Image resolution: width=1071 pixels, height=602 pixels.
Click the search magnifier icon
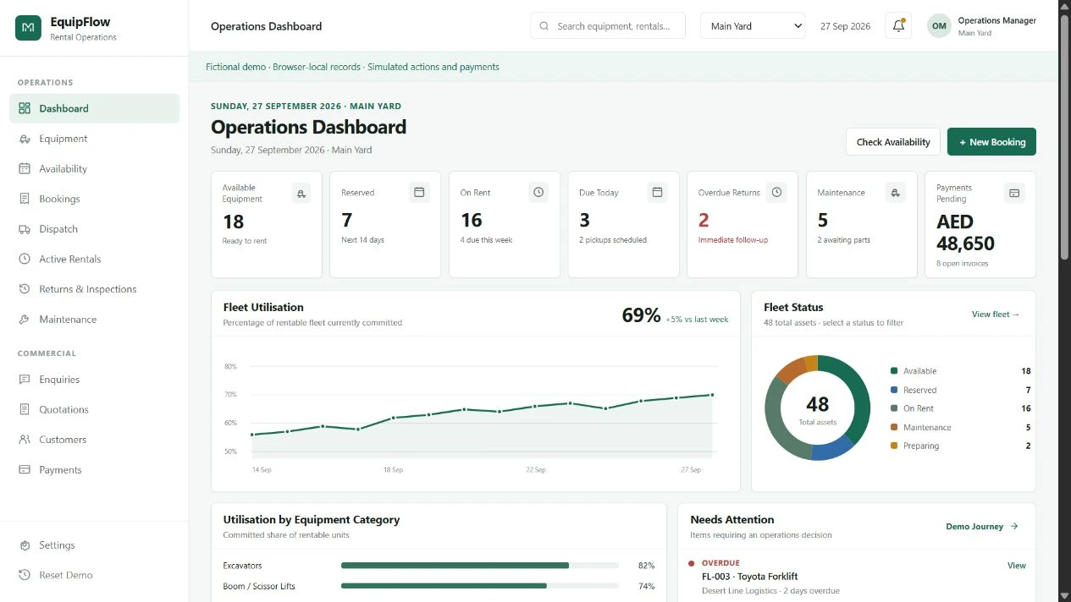pos(544,26)
